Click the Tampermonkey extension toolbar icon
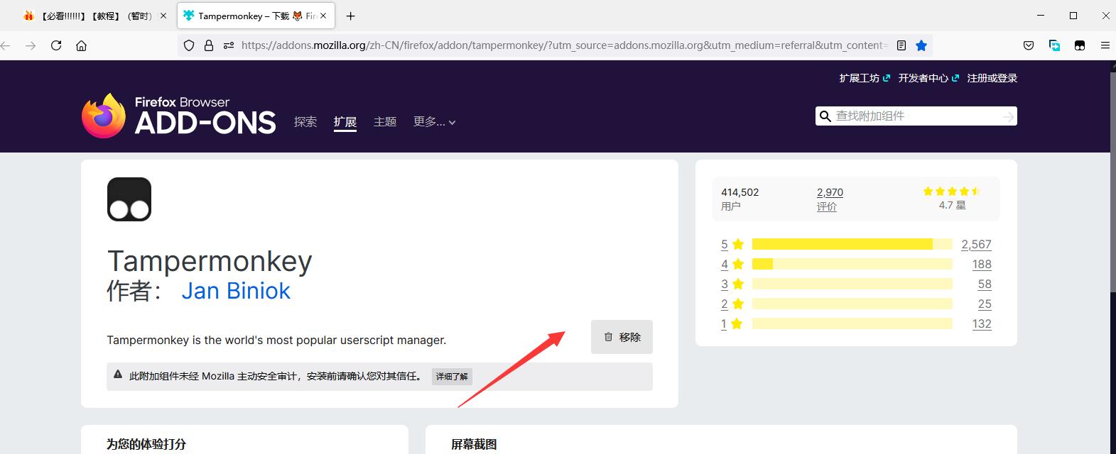The height and width of the screenshot is (454, 1116). [x=1080, y=45]
